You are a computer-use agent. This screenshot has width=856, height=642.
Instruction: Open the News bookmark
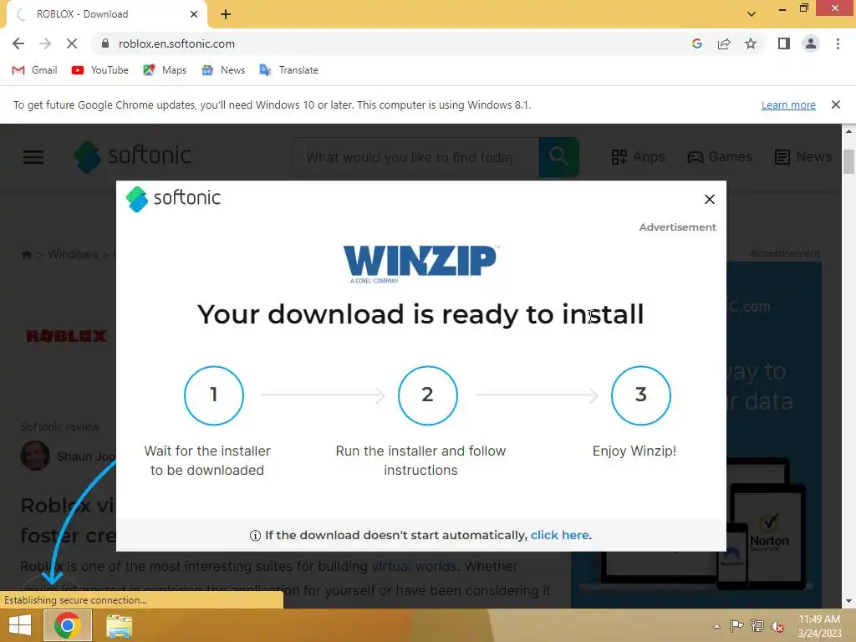point(222,70)
